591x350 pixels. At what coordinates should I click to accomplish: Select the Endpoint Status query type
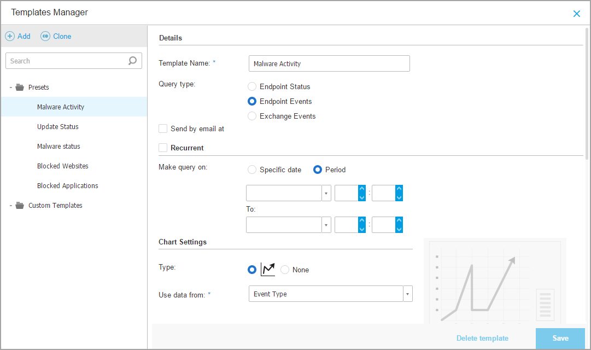point(252,86)
